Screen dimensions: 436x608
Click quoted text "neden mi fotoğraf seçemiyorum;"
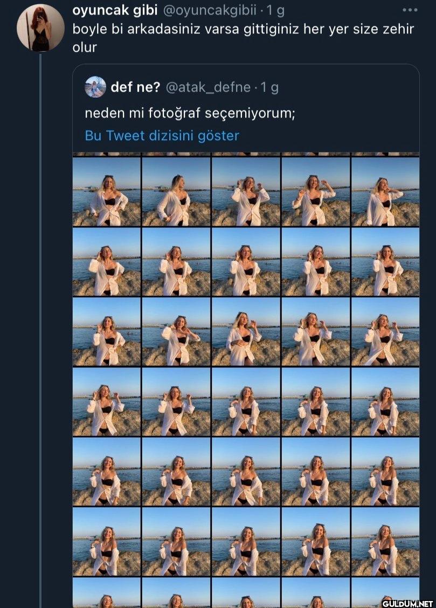pos(190,113)
